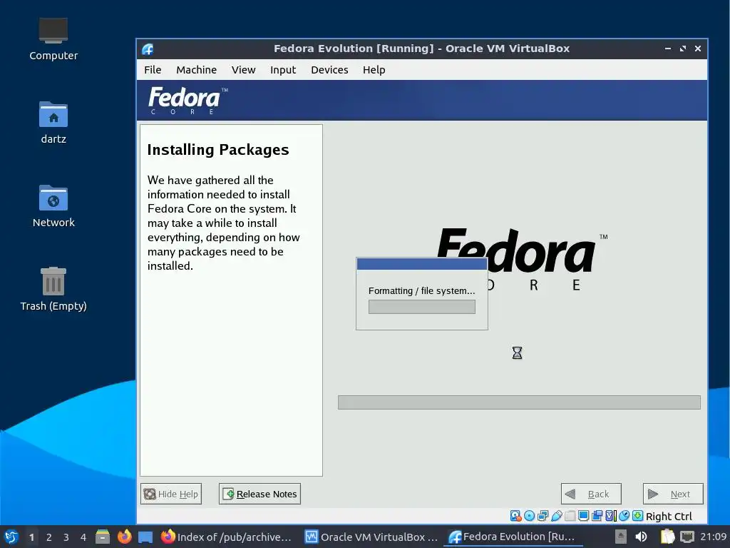Maximize the Fedora Evolution VirtualBox window
The width and height of the screenshot is (730, 548).
pyautogui.click(x=682, y=49)
